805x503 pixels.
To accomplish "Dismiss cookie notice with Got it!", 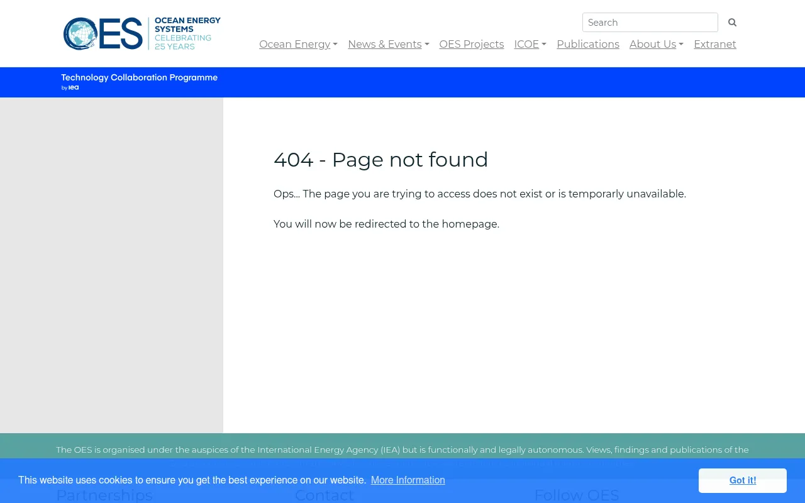I will pyautogui.click(x=743, y=480).
